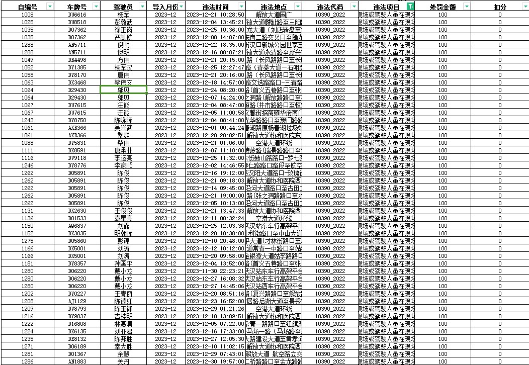The height and width of the screenshot is (365, 529).
Task: Select the time cell 2023-12-07 14:24:00
Action: [215, 98]
